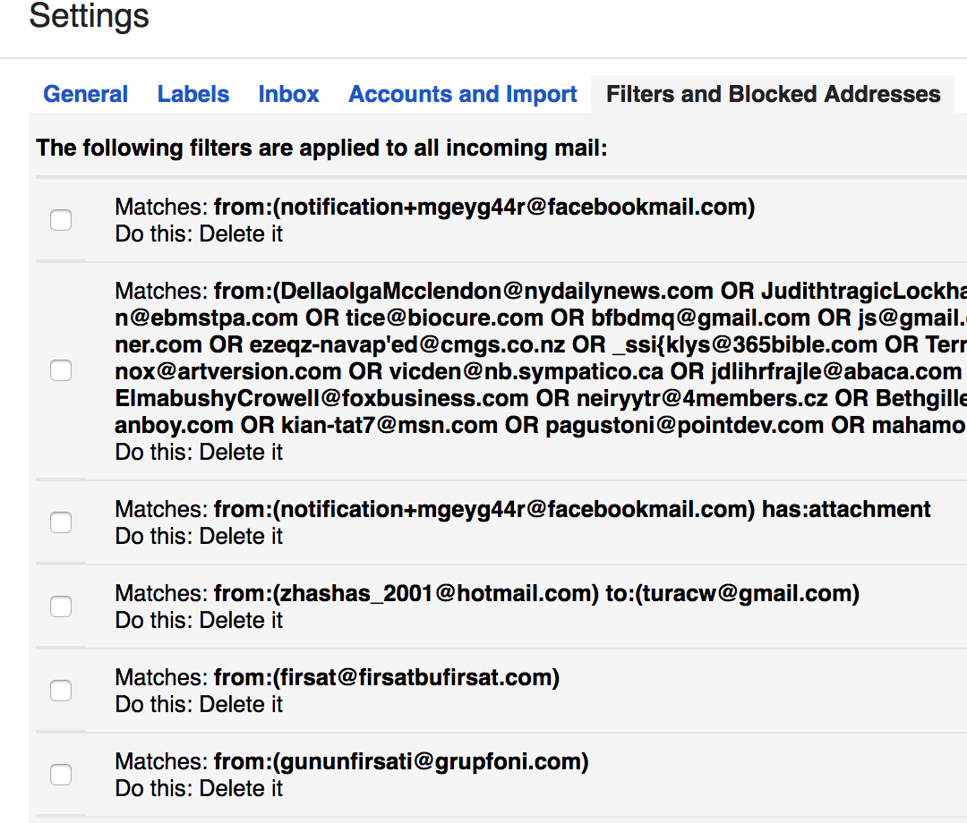Switch to the Labels tab
This screenshot has width=967, height=823.
[x=193, y=94]
